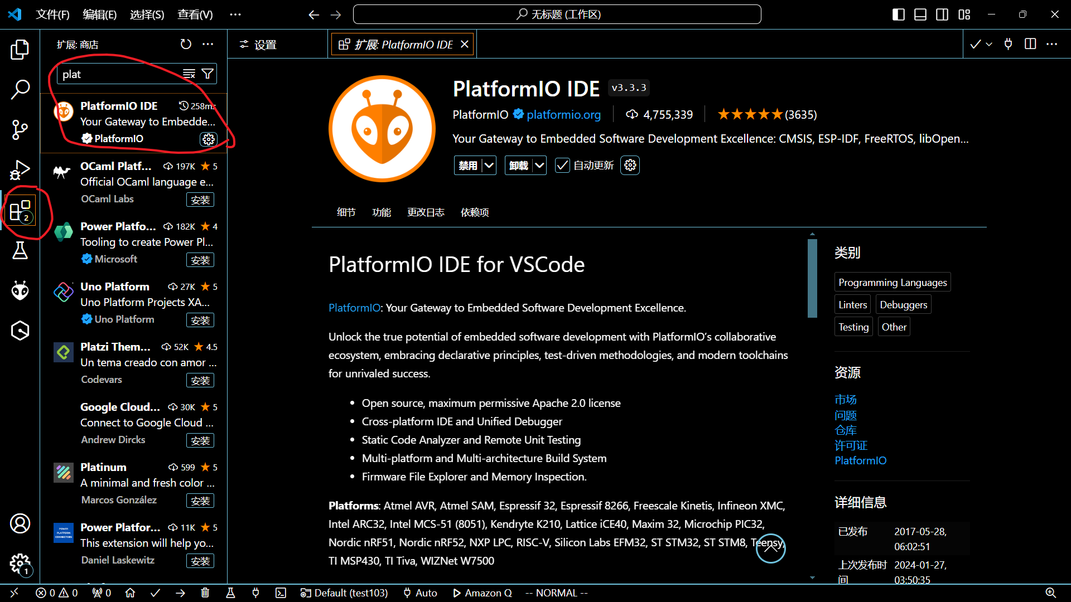
Task: Click the 禁用 button
Action: pos(468,165)
